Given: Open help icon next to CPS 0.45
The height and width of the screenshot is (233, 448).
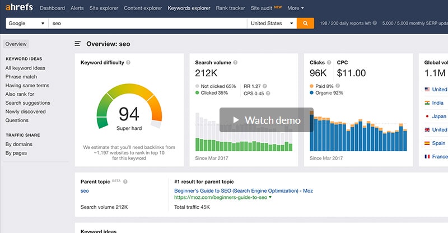Looking at the screenshot, I should point(268,93).
